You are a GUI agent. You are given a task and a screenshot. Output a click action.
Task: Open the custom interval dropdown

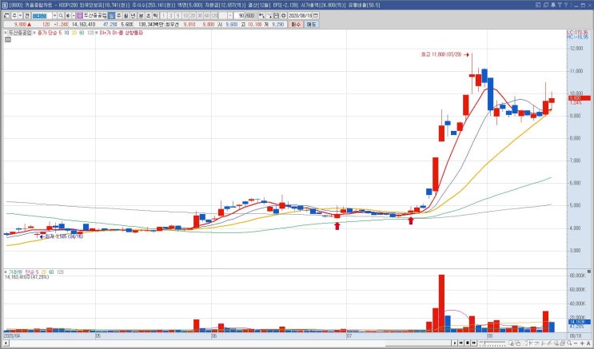(230, 15)
